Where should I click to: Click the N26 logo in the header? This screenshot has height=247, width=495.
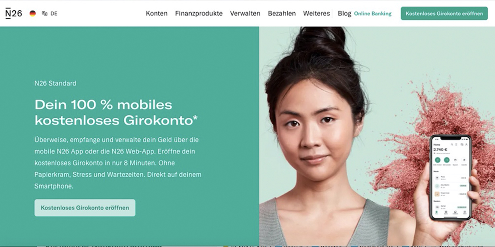point(14,13)
